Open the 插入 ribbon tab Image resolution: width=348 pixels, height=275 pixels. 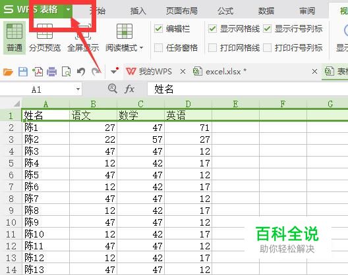click(138, 11)
